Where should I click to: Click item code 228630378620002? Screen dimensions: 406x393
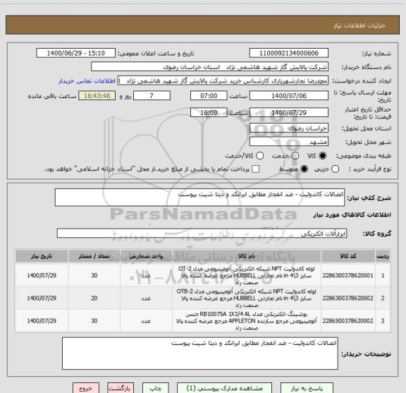(348, 298)
